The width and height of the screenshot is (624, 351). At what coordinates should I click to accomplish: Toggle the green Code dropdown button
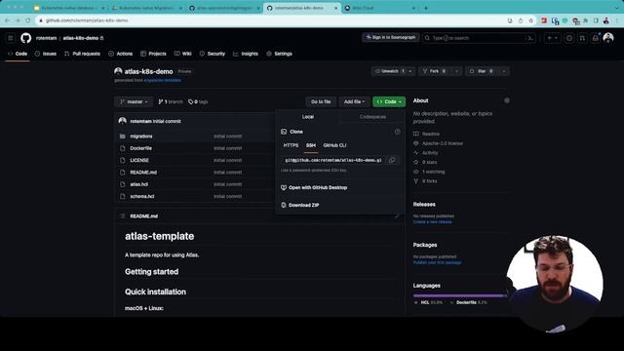click(389, 101)
